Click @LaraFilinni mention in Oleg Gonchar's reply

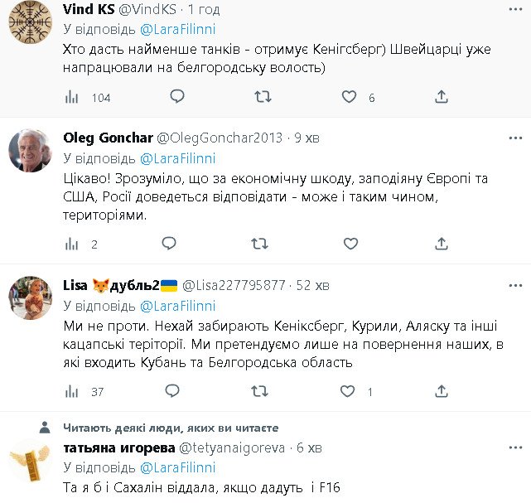pyautogui.click(x=177, y=158)
